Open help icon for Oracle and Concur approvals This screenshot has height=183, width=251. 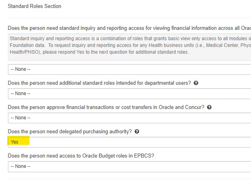coord(209,107)
